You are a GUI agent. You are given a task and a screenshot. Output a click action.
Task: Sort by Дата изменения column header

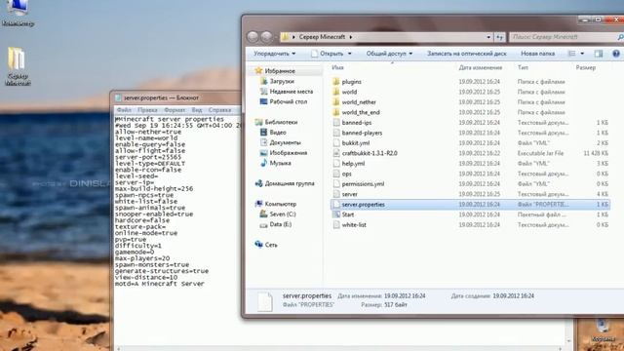[481, 67]
